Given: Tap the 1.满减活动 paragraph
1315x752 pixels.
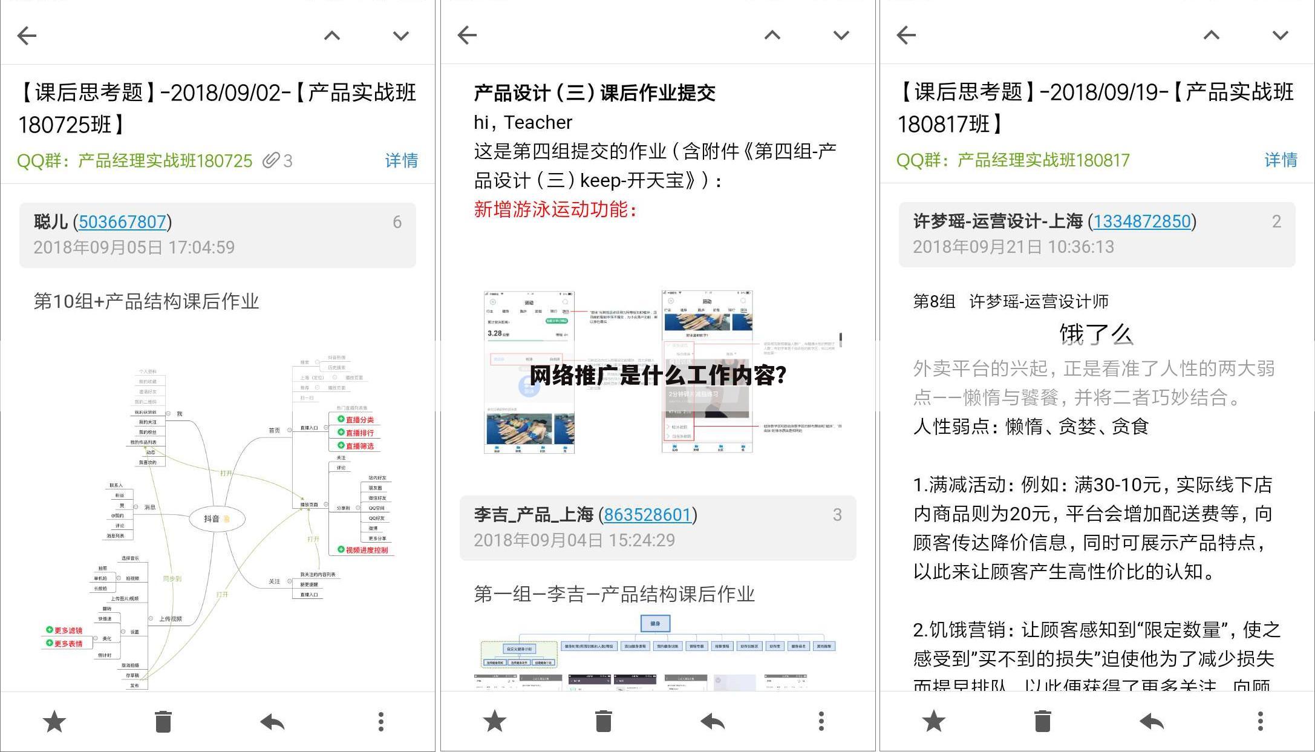Looking at the screenshot, I should click(x=1094, y=528).
